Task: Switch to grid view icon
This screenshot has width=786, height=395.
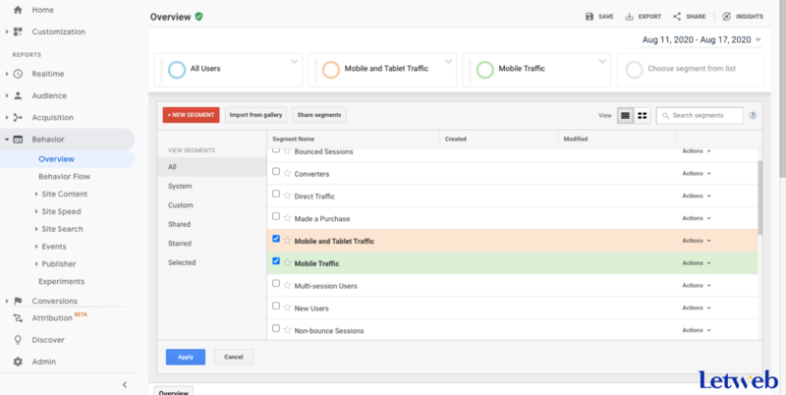Action: [643, 115]
